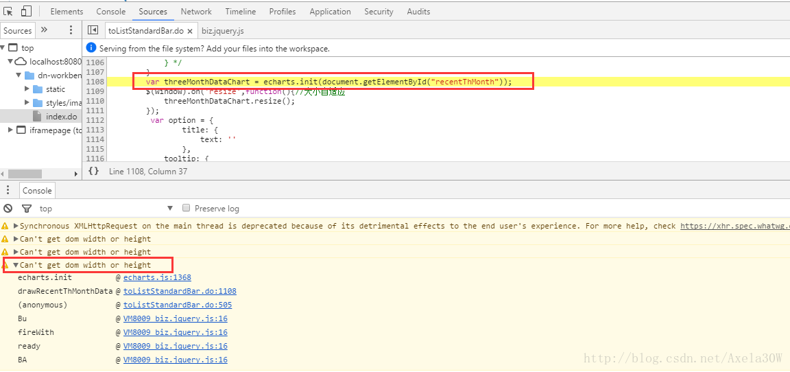Click the localhost cloud icon
Viewport: 790px width, 372px height.
pyautogui.click(x=21, y=62)
